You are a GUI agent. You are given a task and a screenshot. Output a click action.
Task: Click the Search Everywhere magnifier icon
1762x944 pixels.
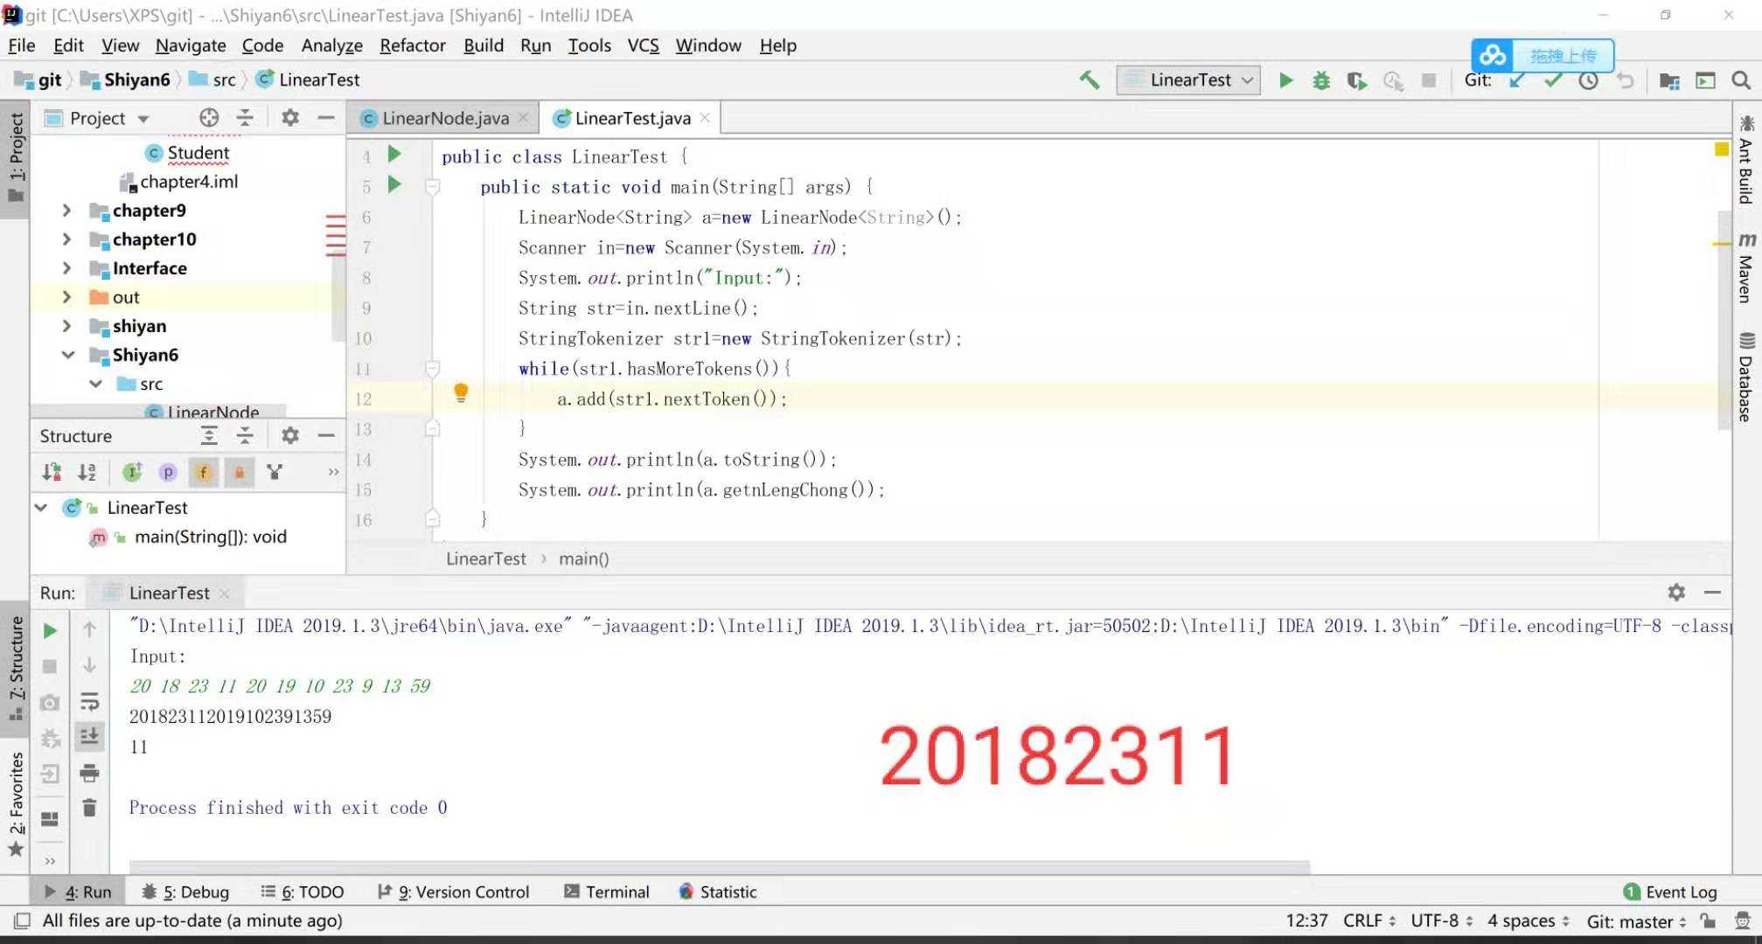(1741, 80)
